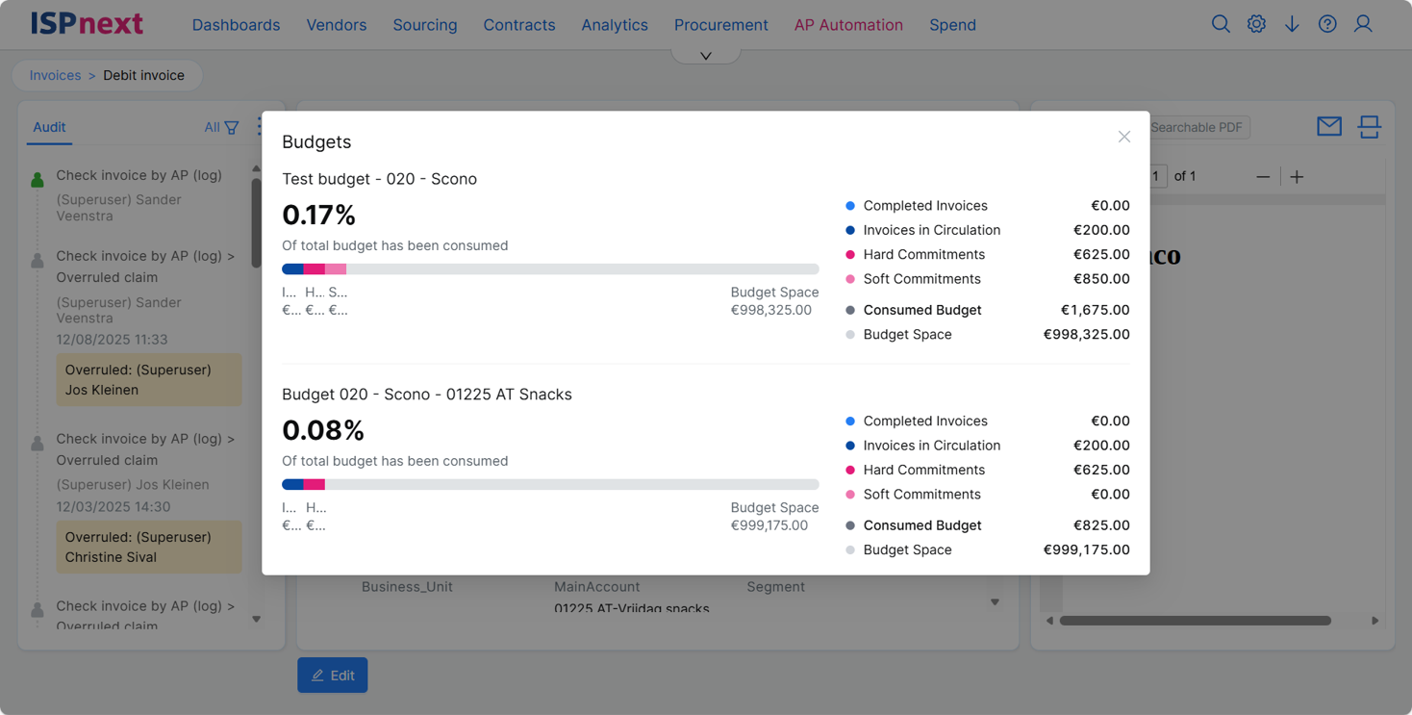Click the print layout icon beside envelope
1412x715 pixels.
[1370, 126]
